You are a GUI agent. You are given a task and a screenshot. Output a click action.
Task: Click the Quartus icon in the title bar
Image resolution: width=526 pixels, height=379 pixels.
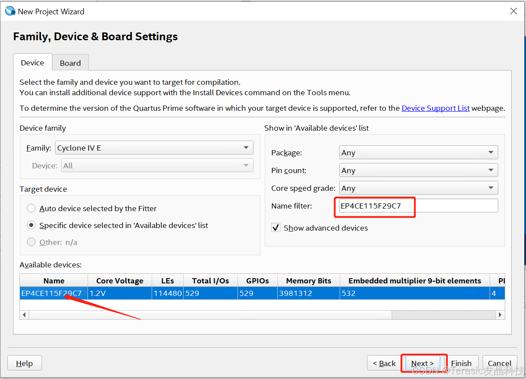click(10, 11)
